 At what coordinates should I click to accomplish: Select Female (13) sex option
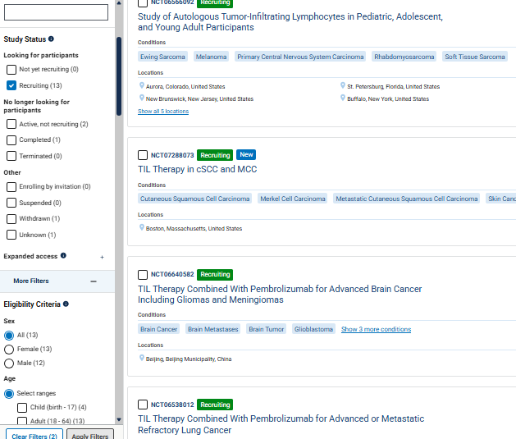(x=9, y=350)
